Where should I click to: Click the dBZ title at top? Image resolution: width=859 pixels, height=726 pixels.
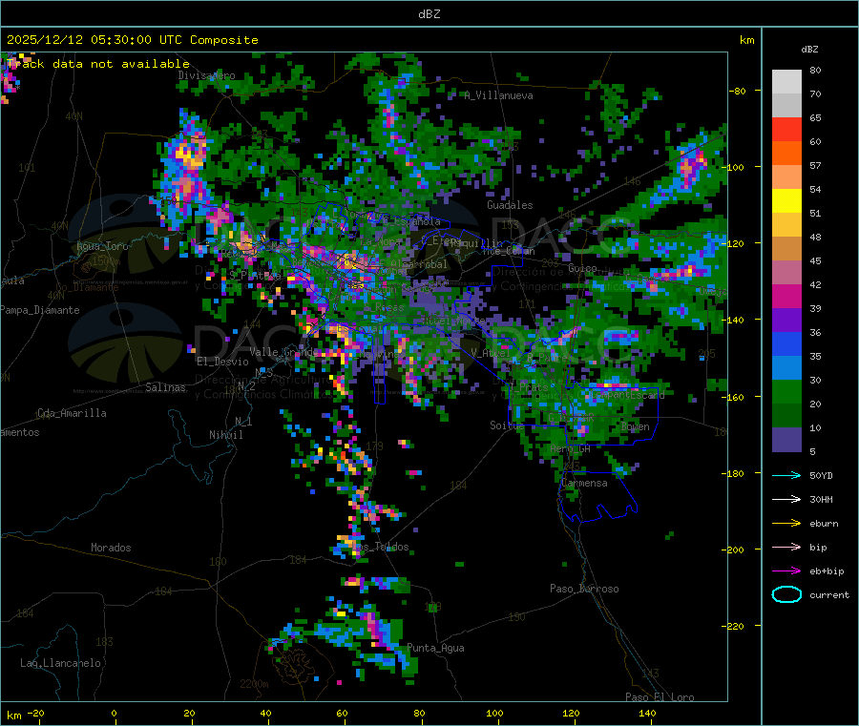[x=429, y=14]
